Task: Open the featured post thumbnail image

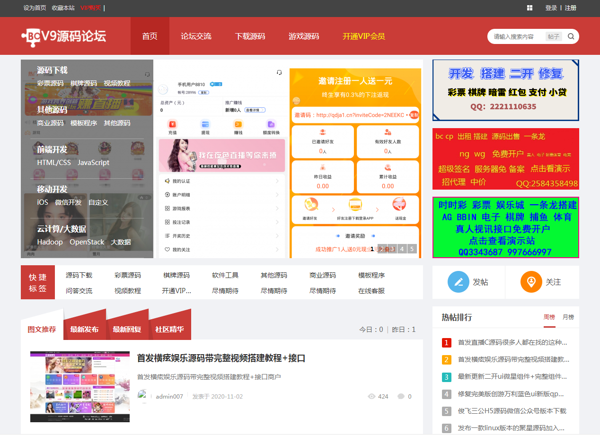Action: click(80, 387)
